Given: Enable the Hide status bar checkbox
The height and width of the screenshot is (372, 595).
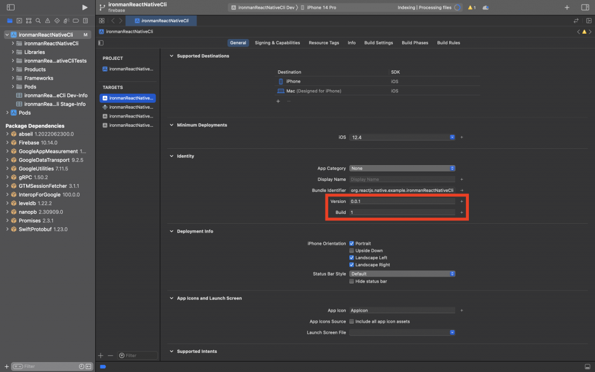Looking at the screenshot, I should coord(352,281).
